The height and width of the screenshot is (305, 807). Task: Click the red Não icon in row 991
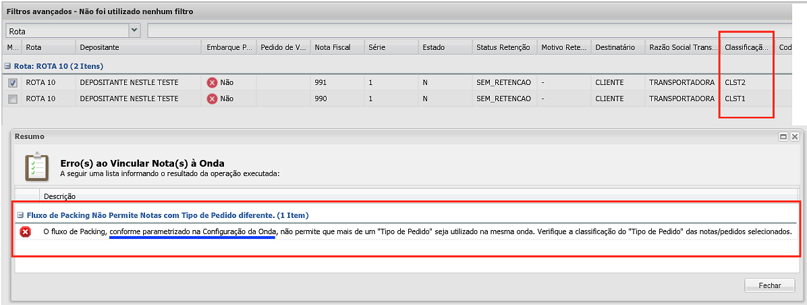point(212,82)
